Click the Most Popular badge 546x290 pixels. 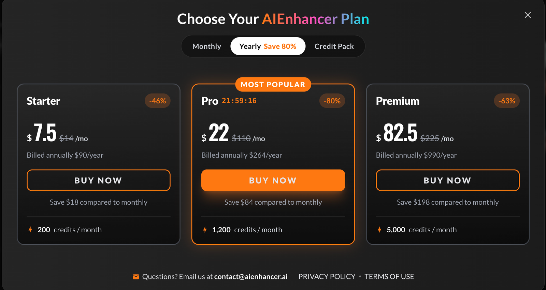tap(273, 85)
